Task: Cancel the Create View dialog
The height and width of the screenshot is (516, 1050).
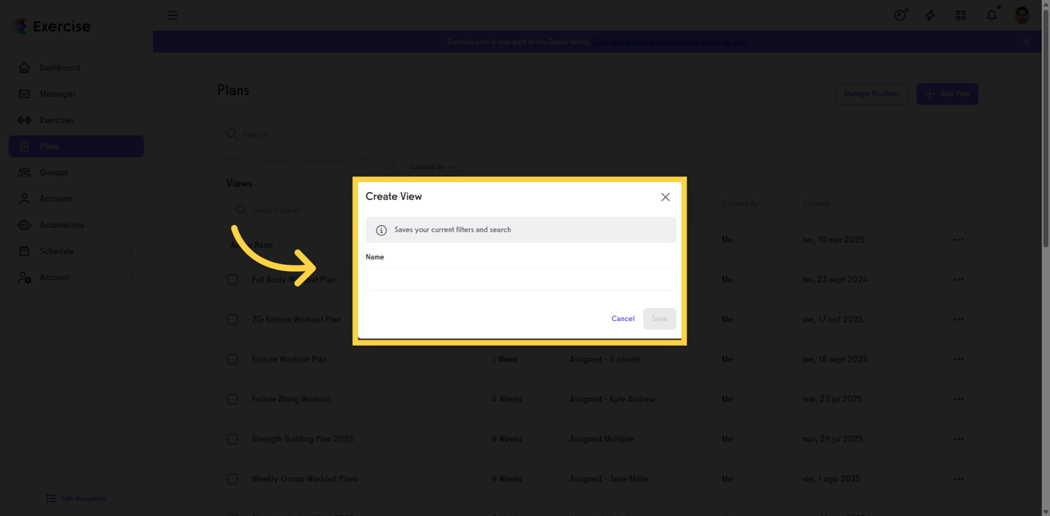Action: (x=623, y=319)
